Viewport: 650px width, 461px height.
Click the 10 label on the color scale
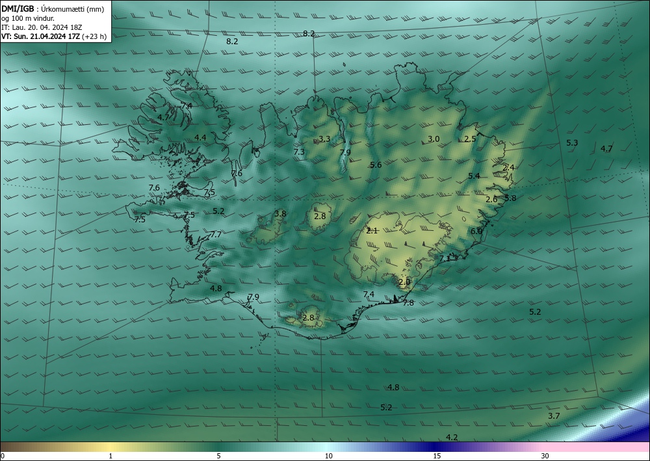click(x=328, y=456)
